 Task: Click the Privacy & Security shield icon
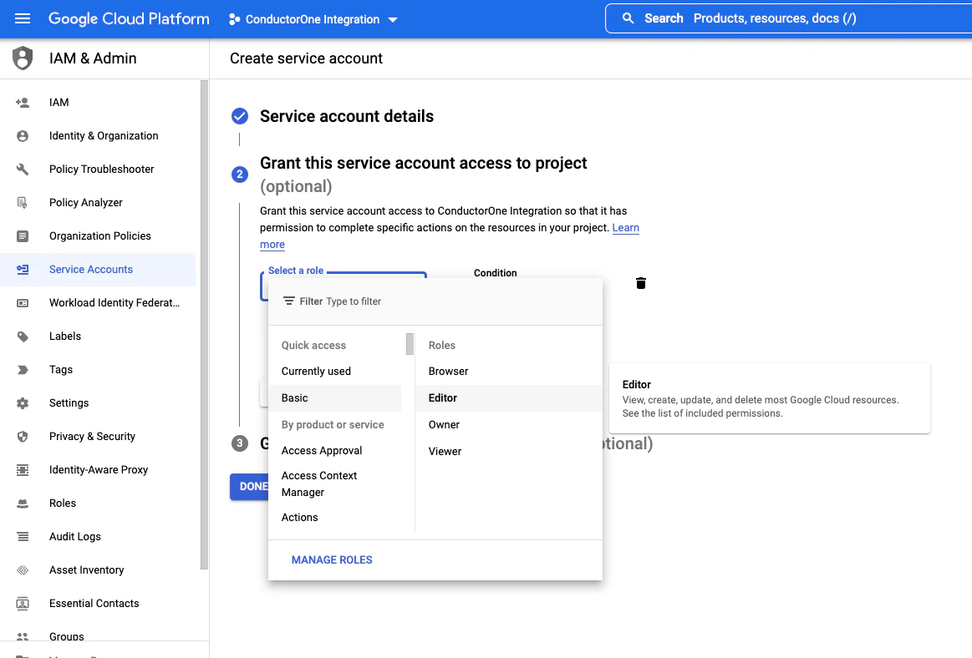point(23,436)
